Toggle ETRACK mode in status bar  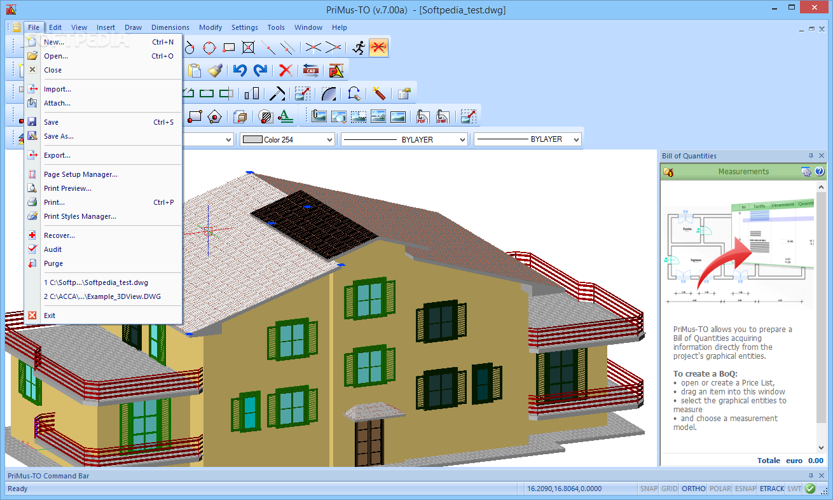coord(772,489)
